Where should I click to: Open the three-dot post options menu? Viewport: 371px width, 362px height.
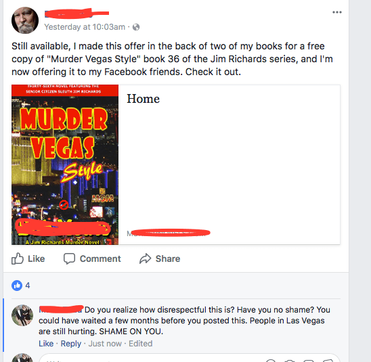pos(336,12)
